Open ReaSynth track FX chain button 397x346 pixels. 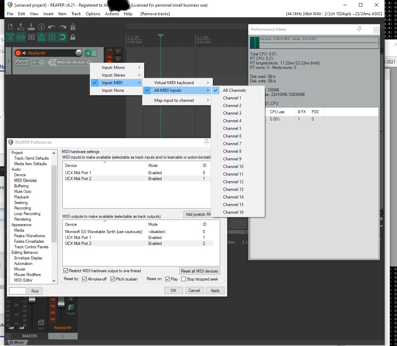click(x=88, y=53)
